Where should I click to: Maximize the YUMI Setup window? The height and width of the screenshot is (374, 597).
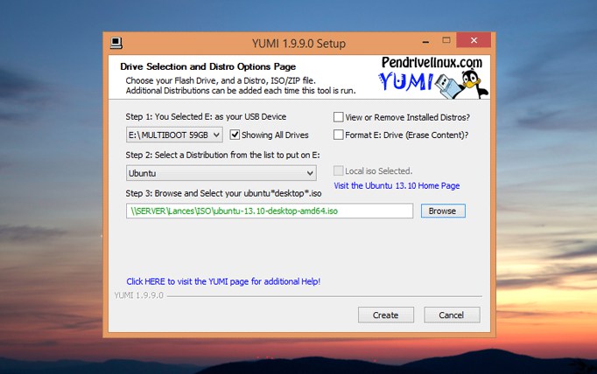446,40
